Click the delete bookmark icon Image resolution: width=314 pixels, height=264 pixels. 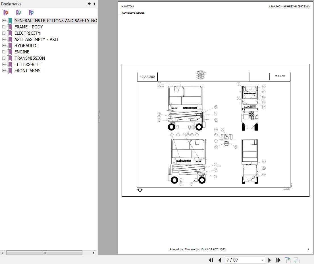click(6, 13)
